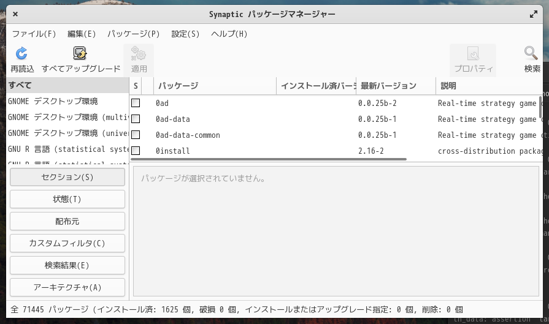
Task: Click the すべてアップグレード upgrade-all icon
Action: (x=80, y=53)
